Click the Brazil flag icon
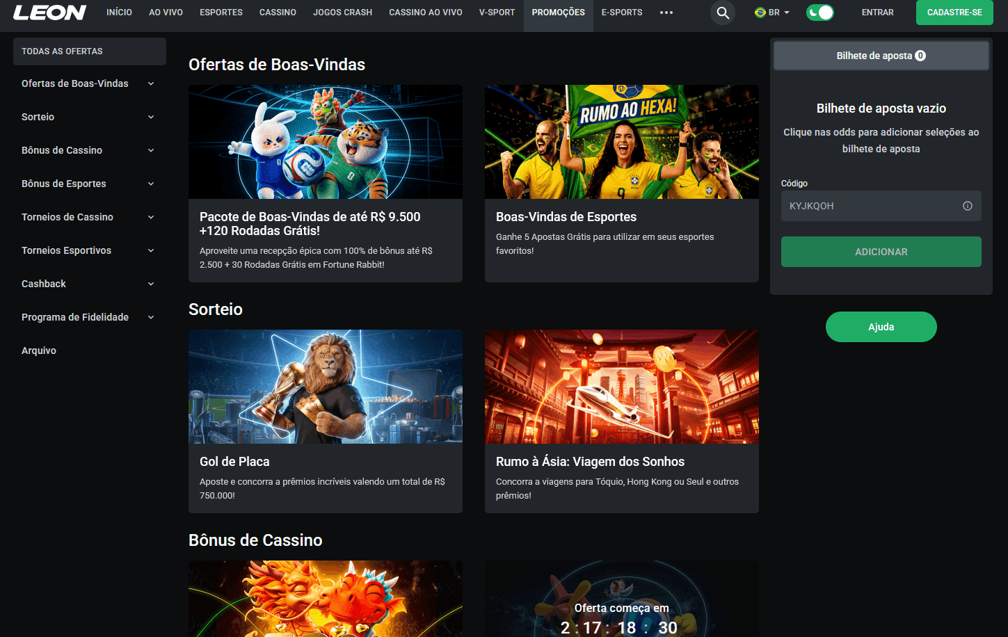 (760, 13)
